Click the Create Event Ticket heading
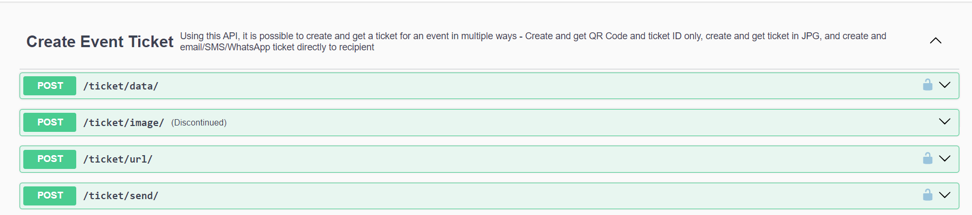The height and width of the screenshot is (215, 972). pyautogui.click(x=100, y=41)
